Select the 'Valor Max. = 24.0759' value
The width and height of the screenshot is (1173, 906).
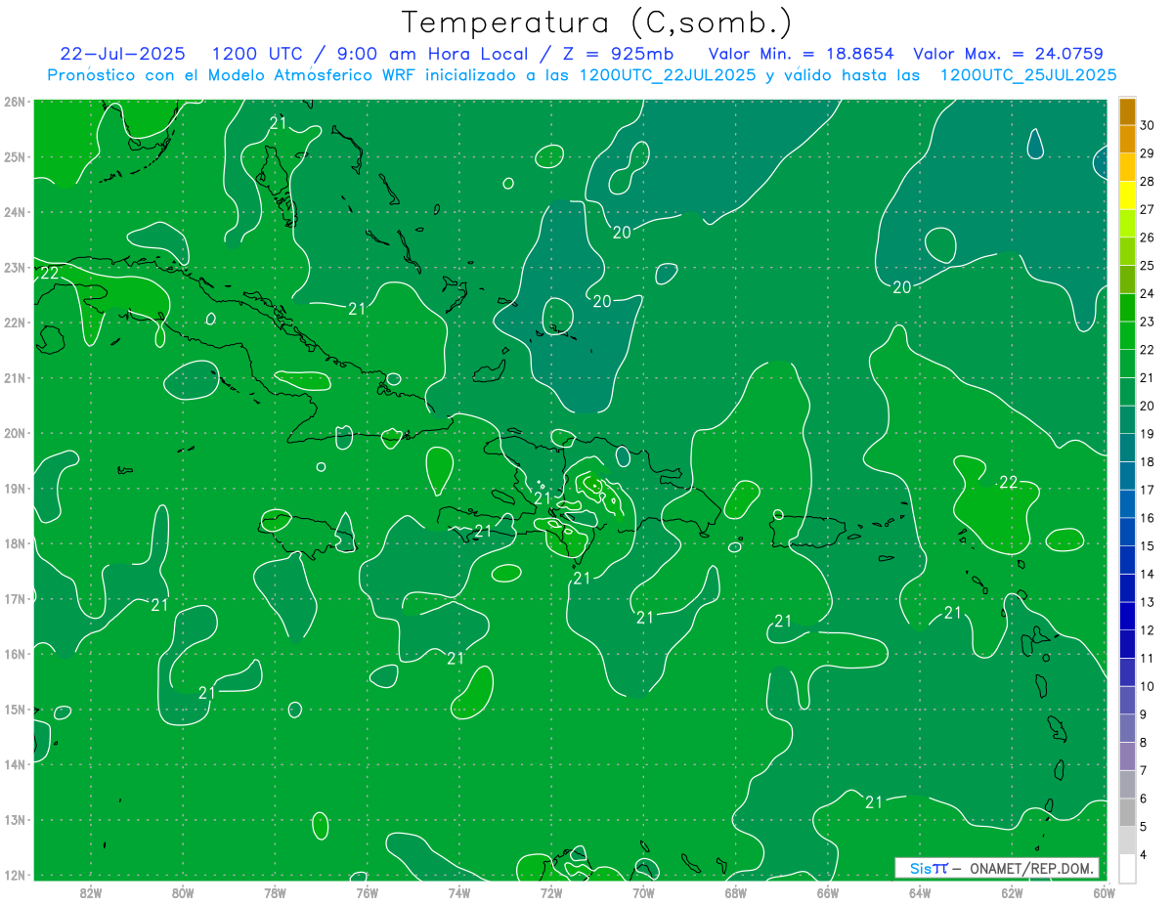point(1009,54)
